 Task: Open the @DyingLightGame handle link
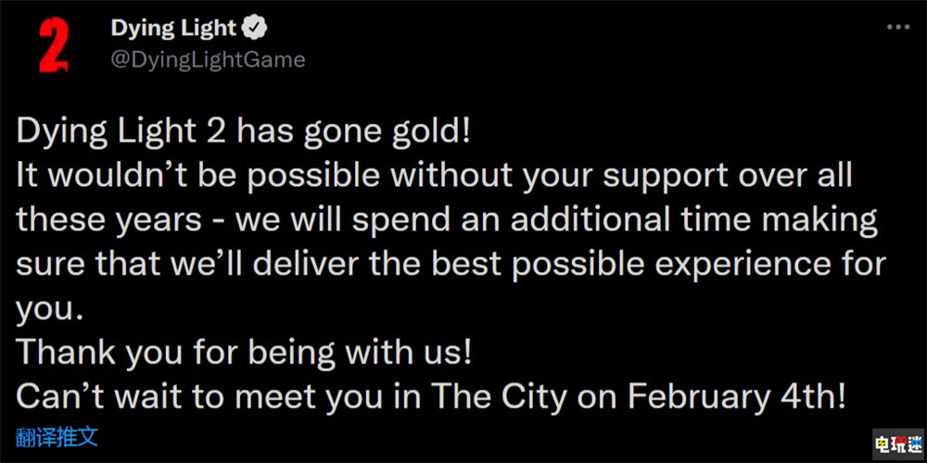208,60
